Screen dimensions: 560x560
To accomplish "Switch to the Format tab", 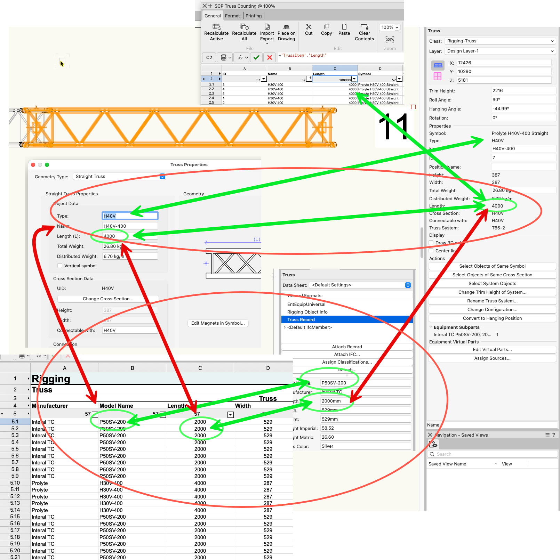I will click(232, 16).
